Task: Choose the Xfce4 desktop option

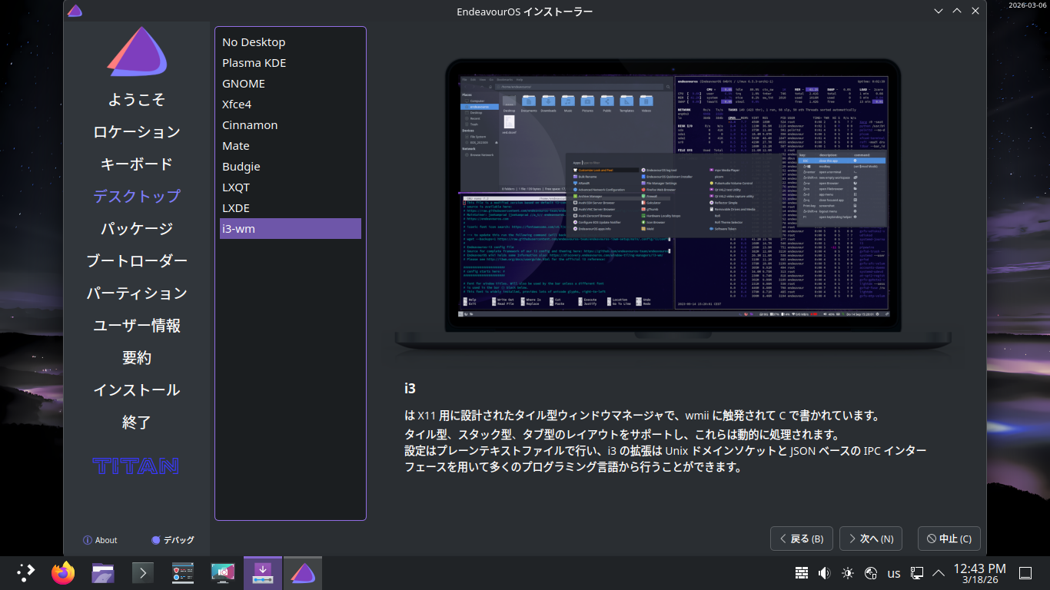Action: click(237, 104)
